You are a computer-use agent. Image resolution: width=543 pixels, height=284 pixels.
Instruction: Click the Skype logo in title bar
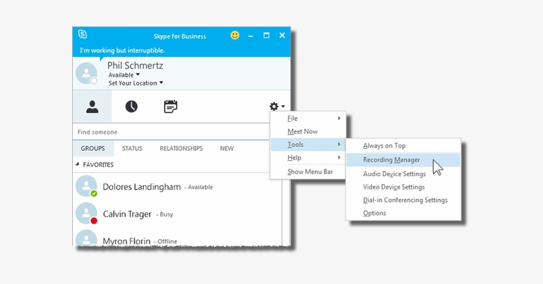pos(82,34)
